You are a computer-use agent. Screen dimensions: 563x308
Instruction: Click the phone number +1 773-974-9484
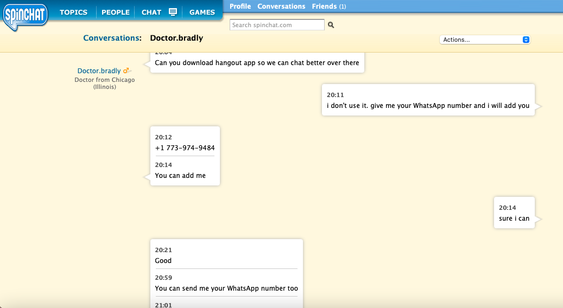[x=185, y=147]
